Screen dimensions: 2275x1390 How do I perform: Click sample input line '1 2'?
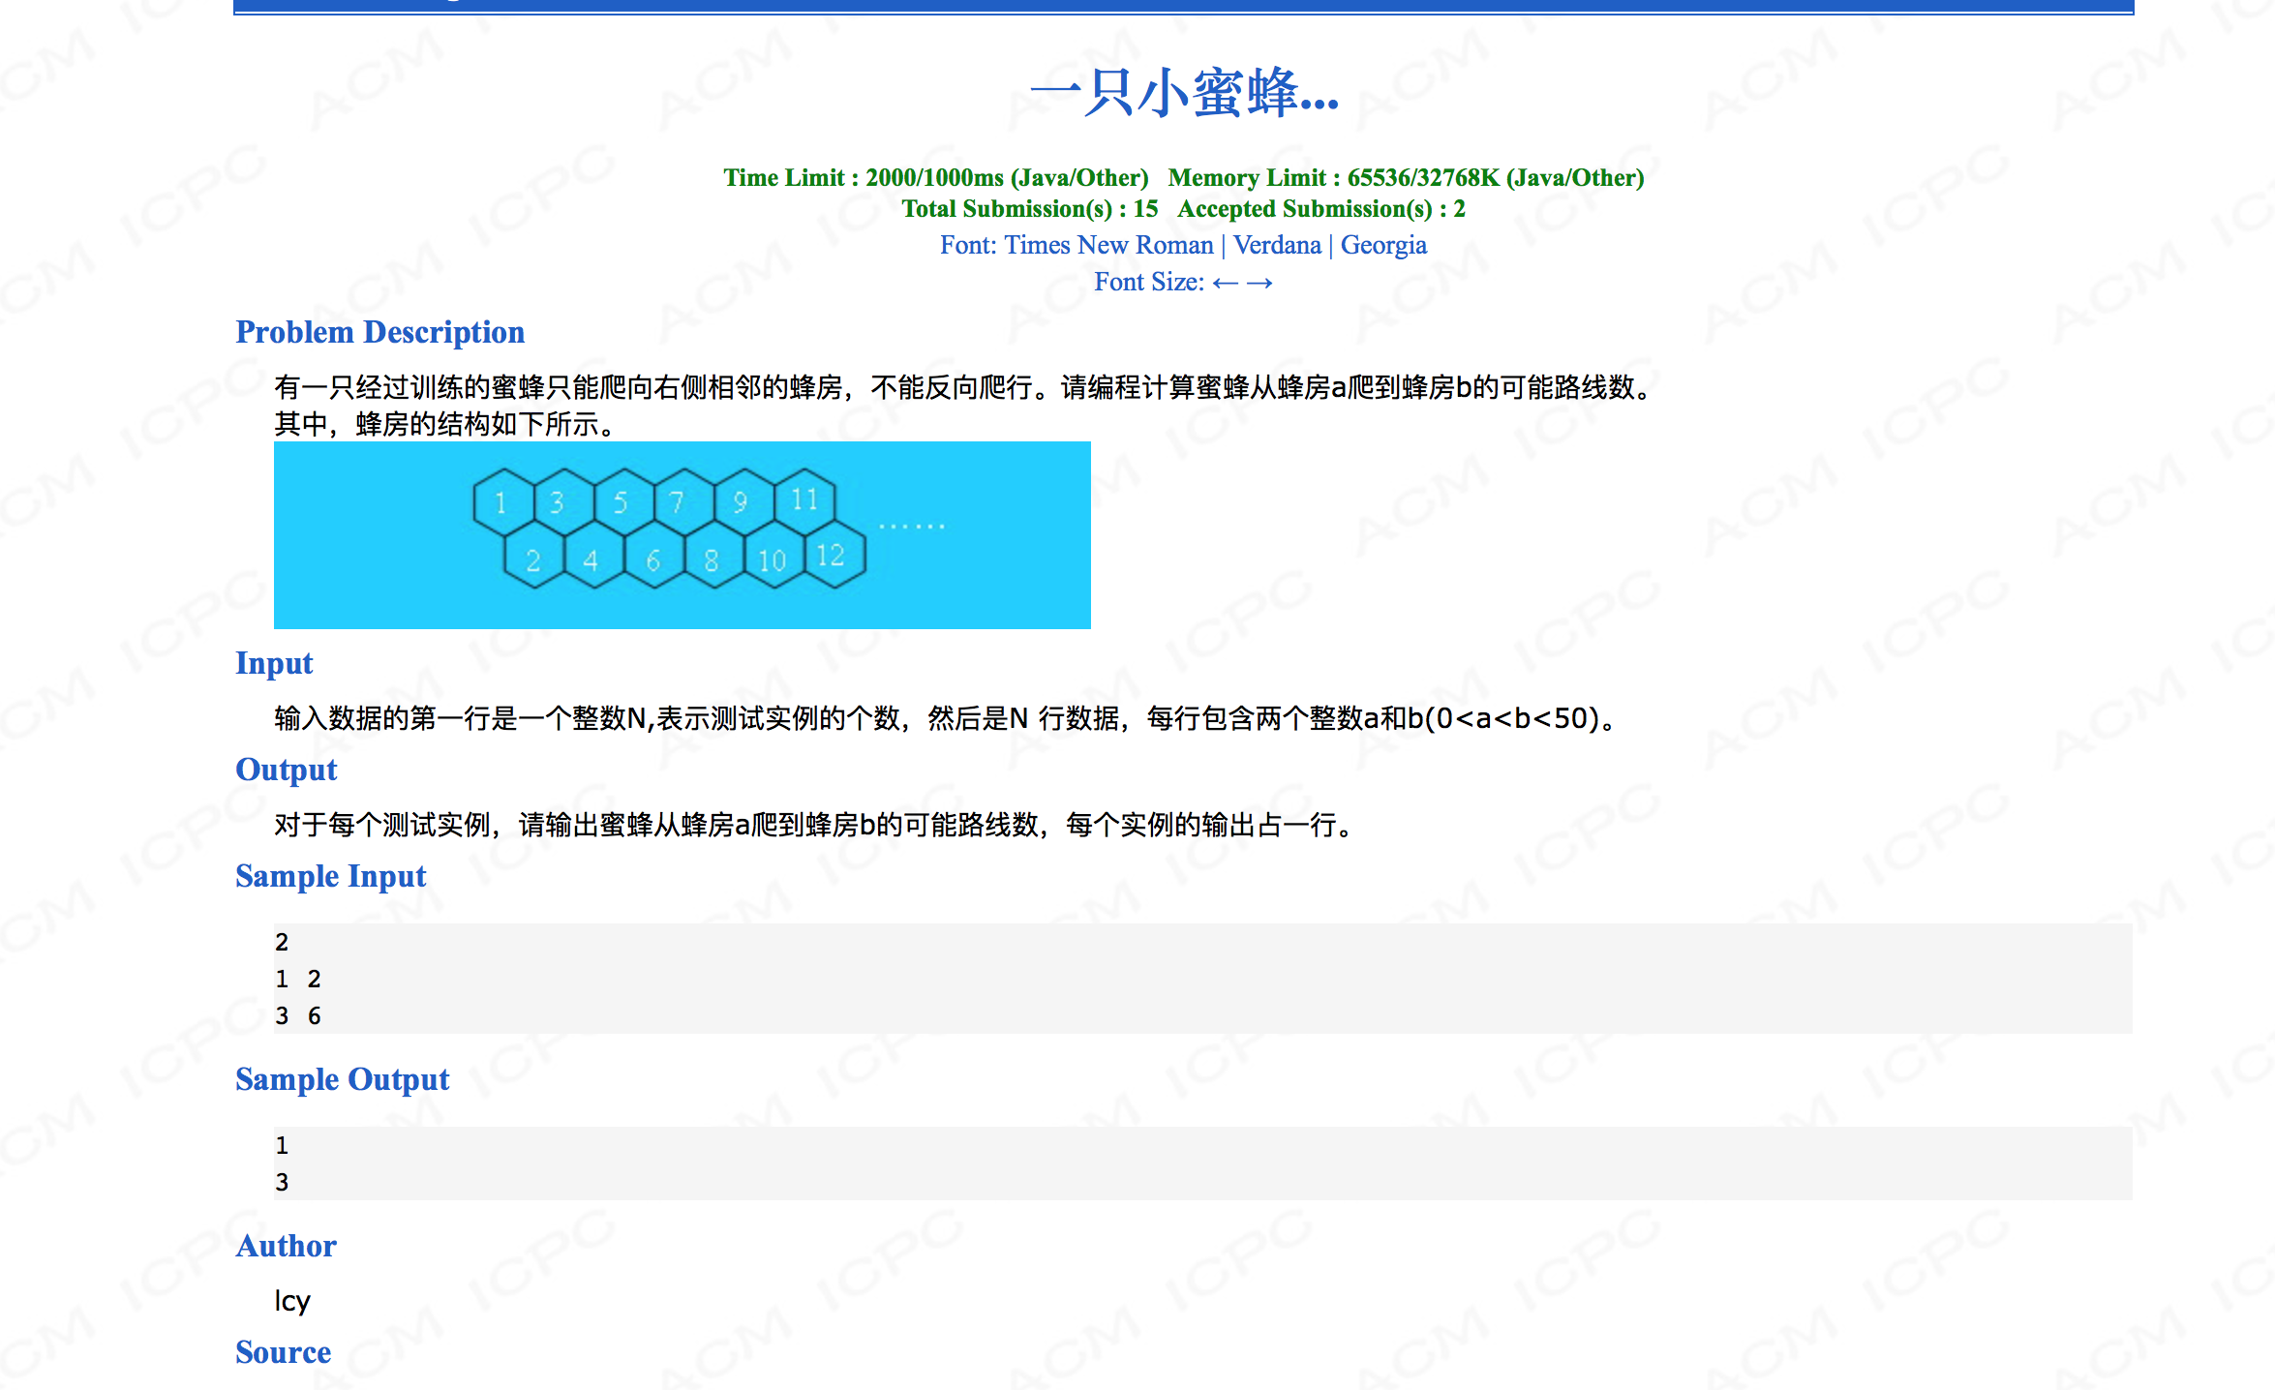298,979
